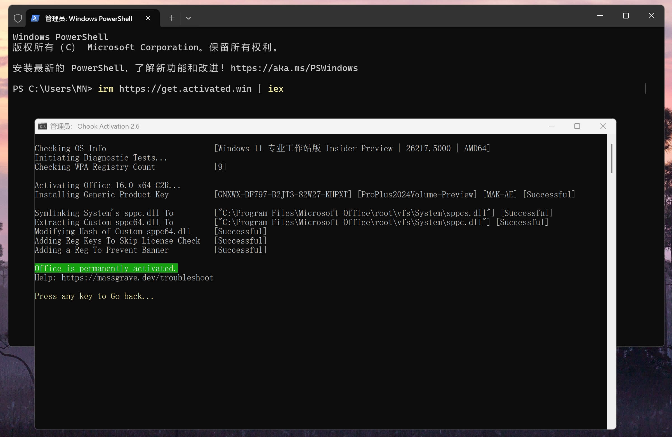Close the Windows Terminal window
This screenshot has height=437, width=672.
pos(651,16)
